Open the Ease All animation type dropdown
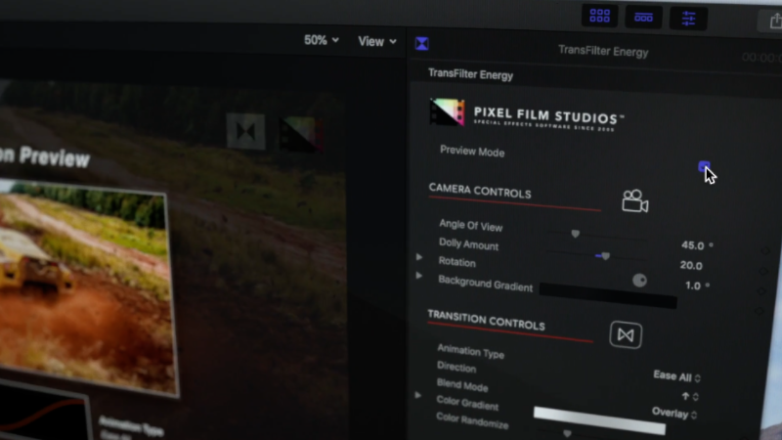This screenshot has width=782, height=440. (x=676, y=376)
